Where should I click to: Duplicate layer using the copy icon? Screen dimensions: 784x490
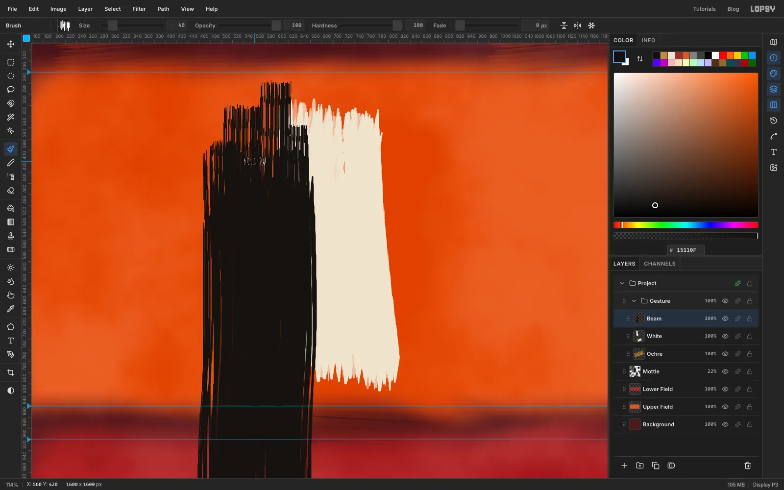click(656, 465)
